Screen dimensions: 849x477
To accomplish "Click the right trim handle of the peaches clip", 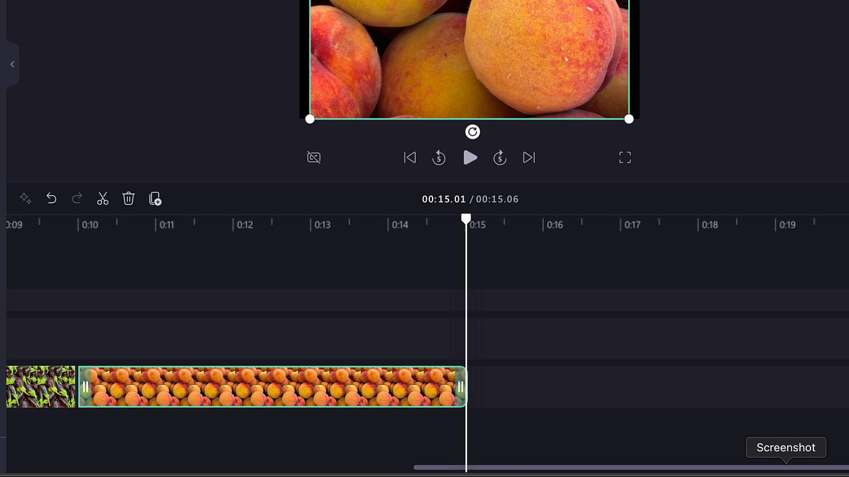I will pos(460,387).
